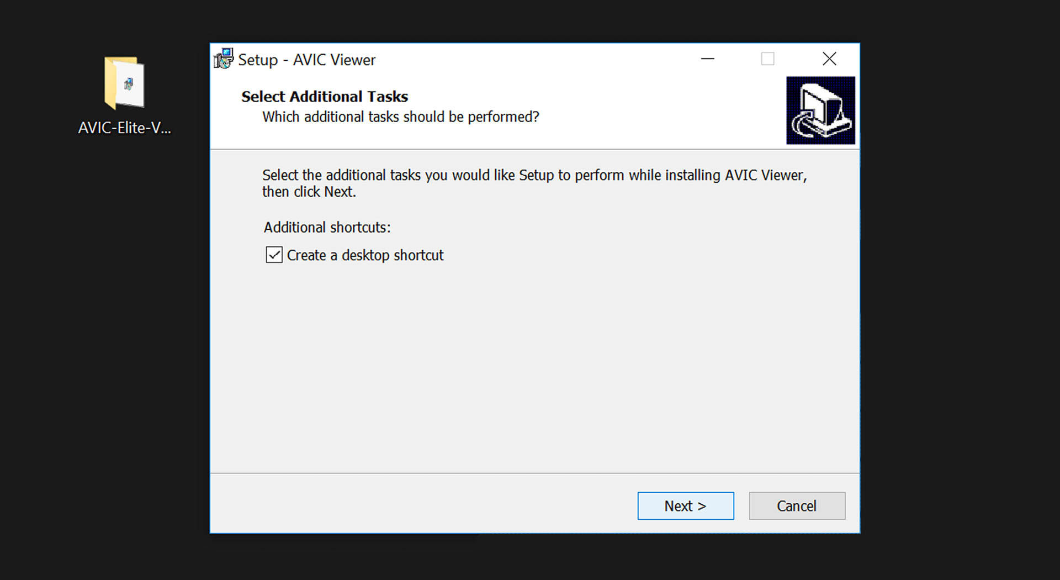Screen dimensions: 1060x580
Task: Click the 'Additional shortcuts:' group label
Action: pyautogui.click(x=327, y=228)
